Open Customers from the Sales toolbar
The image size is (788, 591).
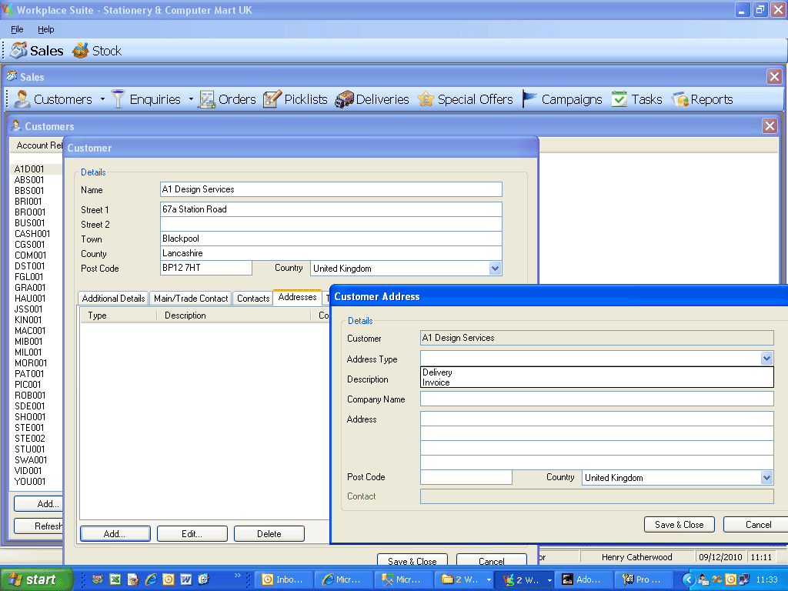53,99
